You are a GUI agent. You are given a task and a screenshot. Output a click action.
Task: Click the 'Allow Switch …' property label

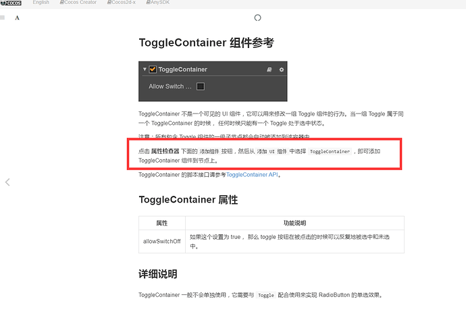pos(170,86)
